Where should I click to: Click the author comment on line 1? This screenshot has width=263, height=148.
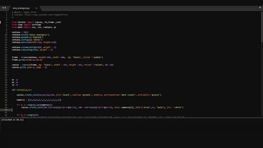tap(24, 12)
